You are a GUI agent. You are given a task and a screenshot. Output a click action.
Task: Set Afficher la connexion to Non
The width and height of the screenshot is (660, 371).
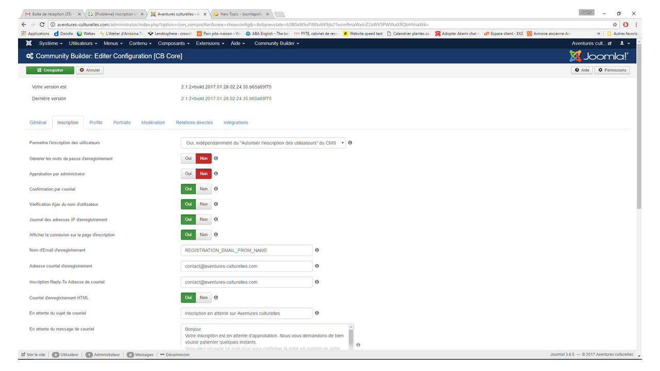click(204, 234)
